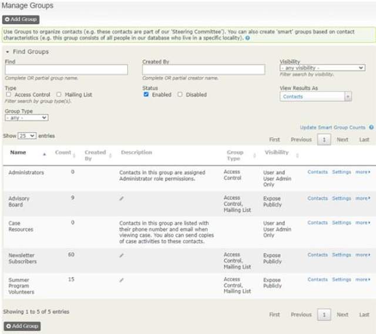Click help icon beside Update Smart Group Counts

click(x=371, y=127)
